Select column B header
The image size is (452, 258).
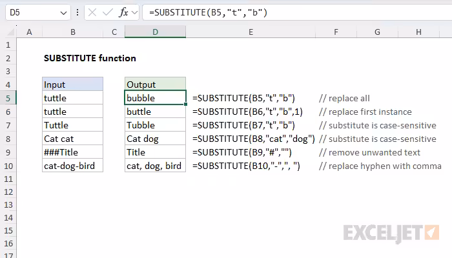click(x=72, y=32)
